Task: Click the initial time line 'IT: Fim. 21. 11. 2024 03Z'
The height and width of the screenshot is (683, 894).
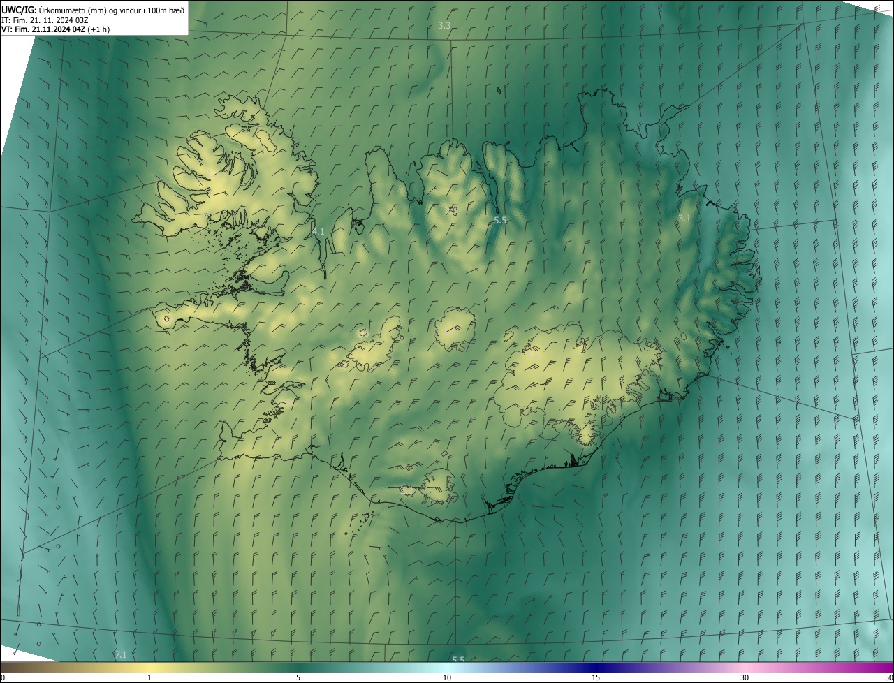Action: (x=45, y=20)
